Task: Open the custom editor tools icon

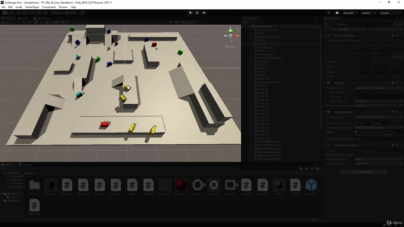Action: 45,13
